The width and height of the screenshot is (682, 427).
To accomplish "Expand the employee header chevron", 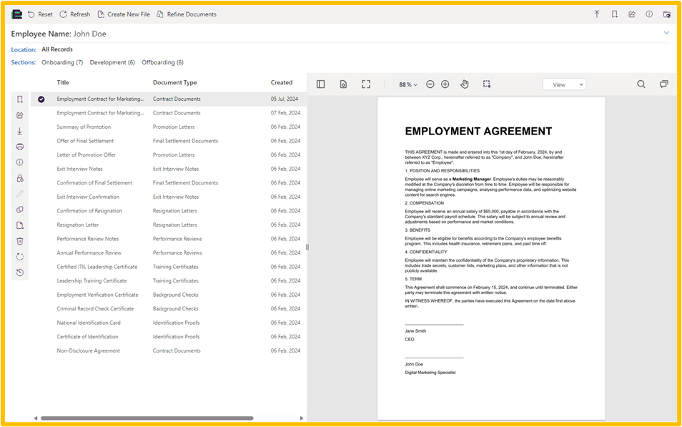I will click(666, 33).
